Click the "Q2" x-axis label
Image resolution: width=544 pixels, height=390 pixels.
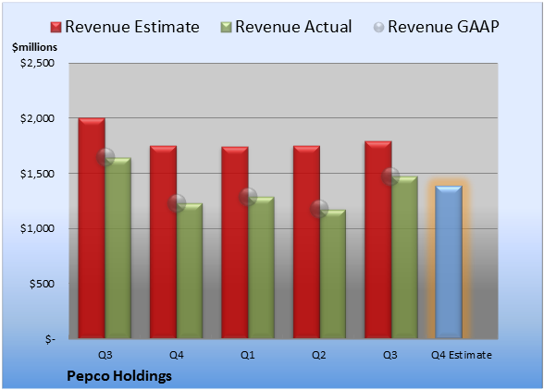coord(319,355)
